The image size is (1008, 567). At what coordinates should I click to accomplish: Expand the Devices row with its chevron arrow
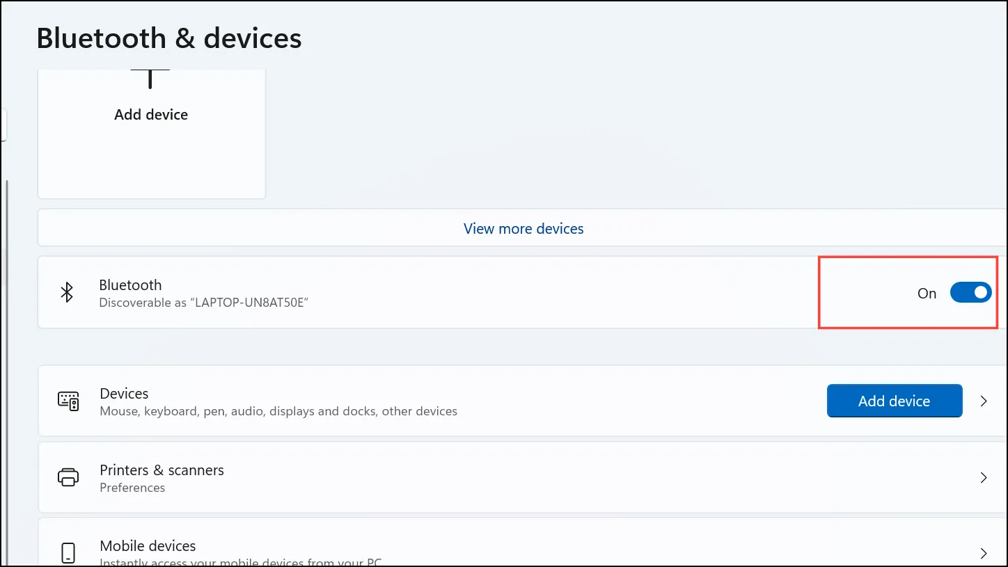click(984, 401)
